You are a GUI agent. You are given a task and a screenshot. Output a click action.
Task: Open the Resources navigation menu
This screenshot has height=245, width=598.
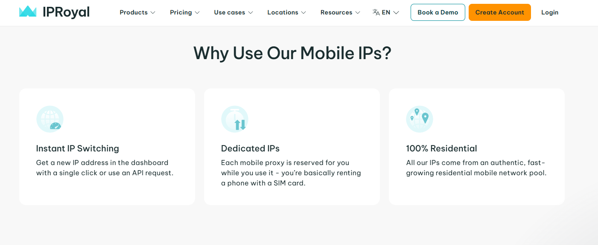pos(340,12)
